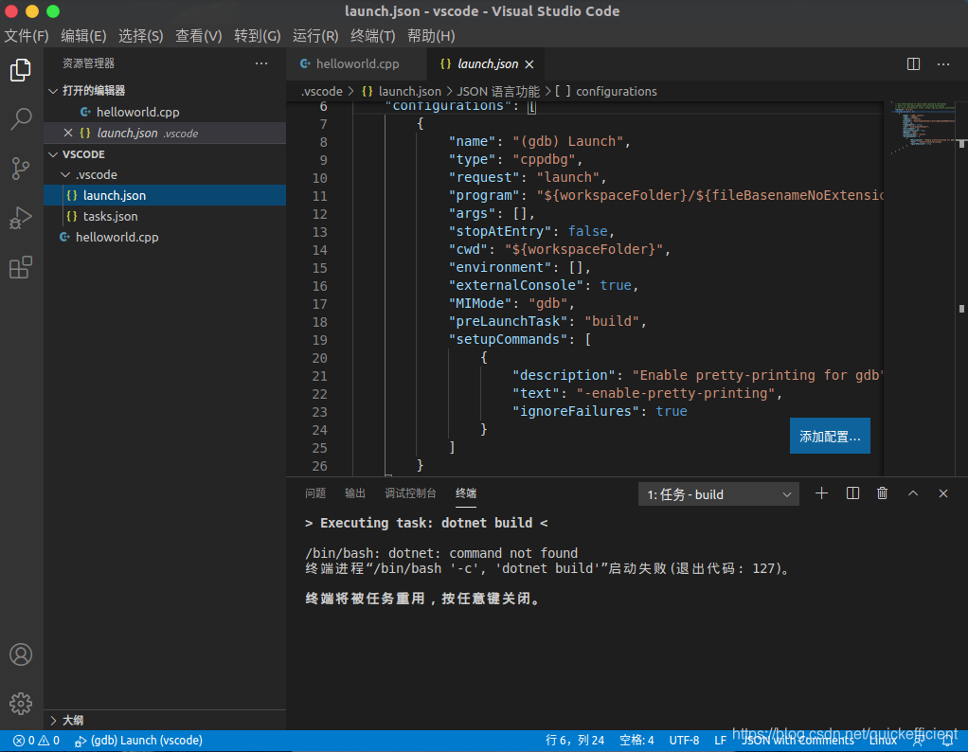The width and height of the screenshot is (968, 752).
Task: Open Run and Debug view
Action: click(x=21, y=218)
